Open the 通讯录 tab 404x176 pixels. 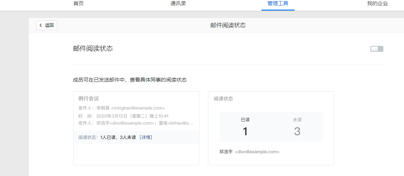tap(178, 4)
